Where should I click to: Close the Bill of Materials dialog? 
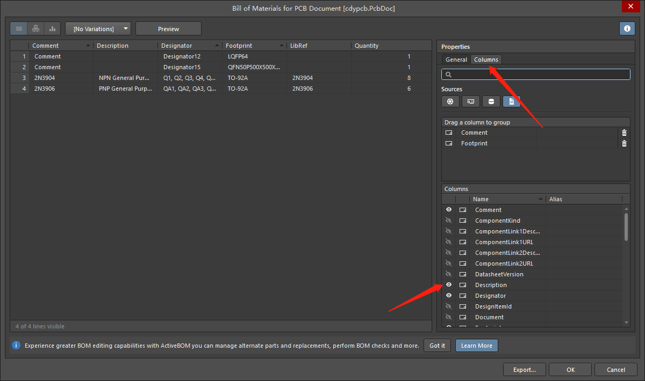click(x=629, y=6)
